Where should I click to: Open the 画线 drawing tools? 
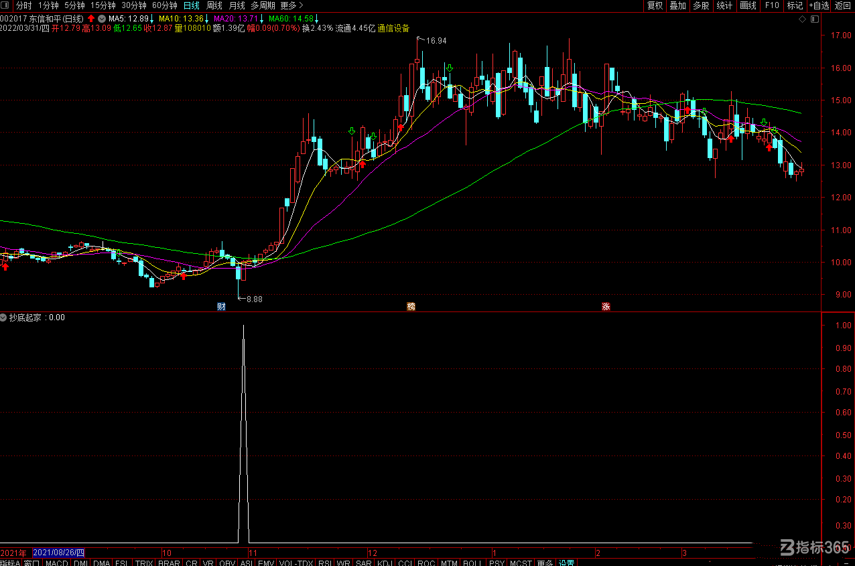point(748,5)
